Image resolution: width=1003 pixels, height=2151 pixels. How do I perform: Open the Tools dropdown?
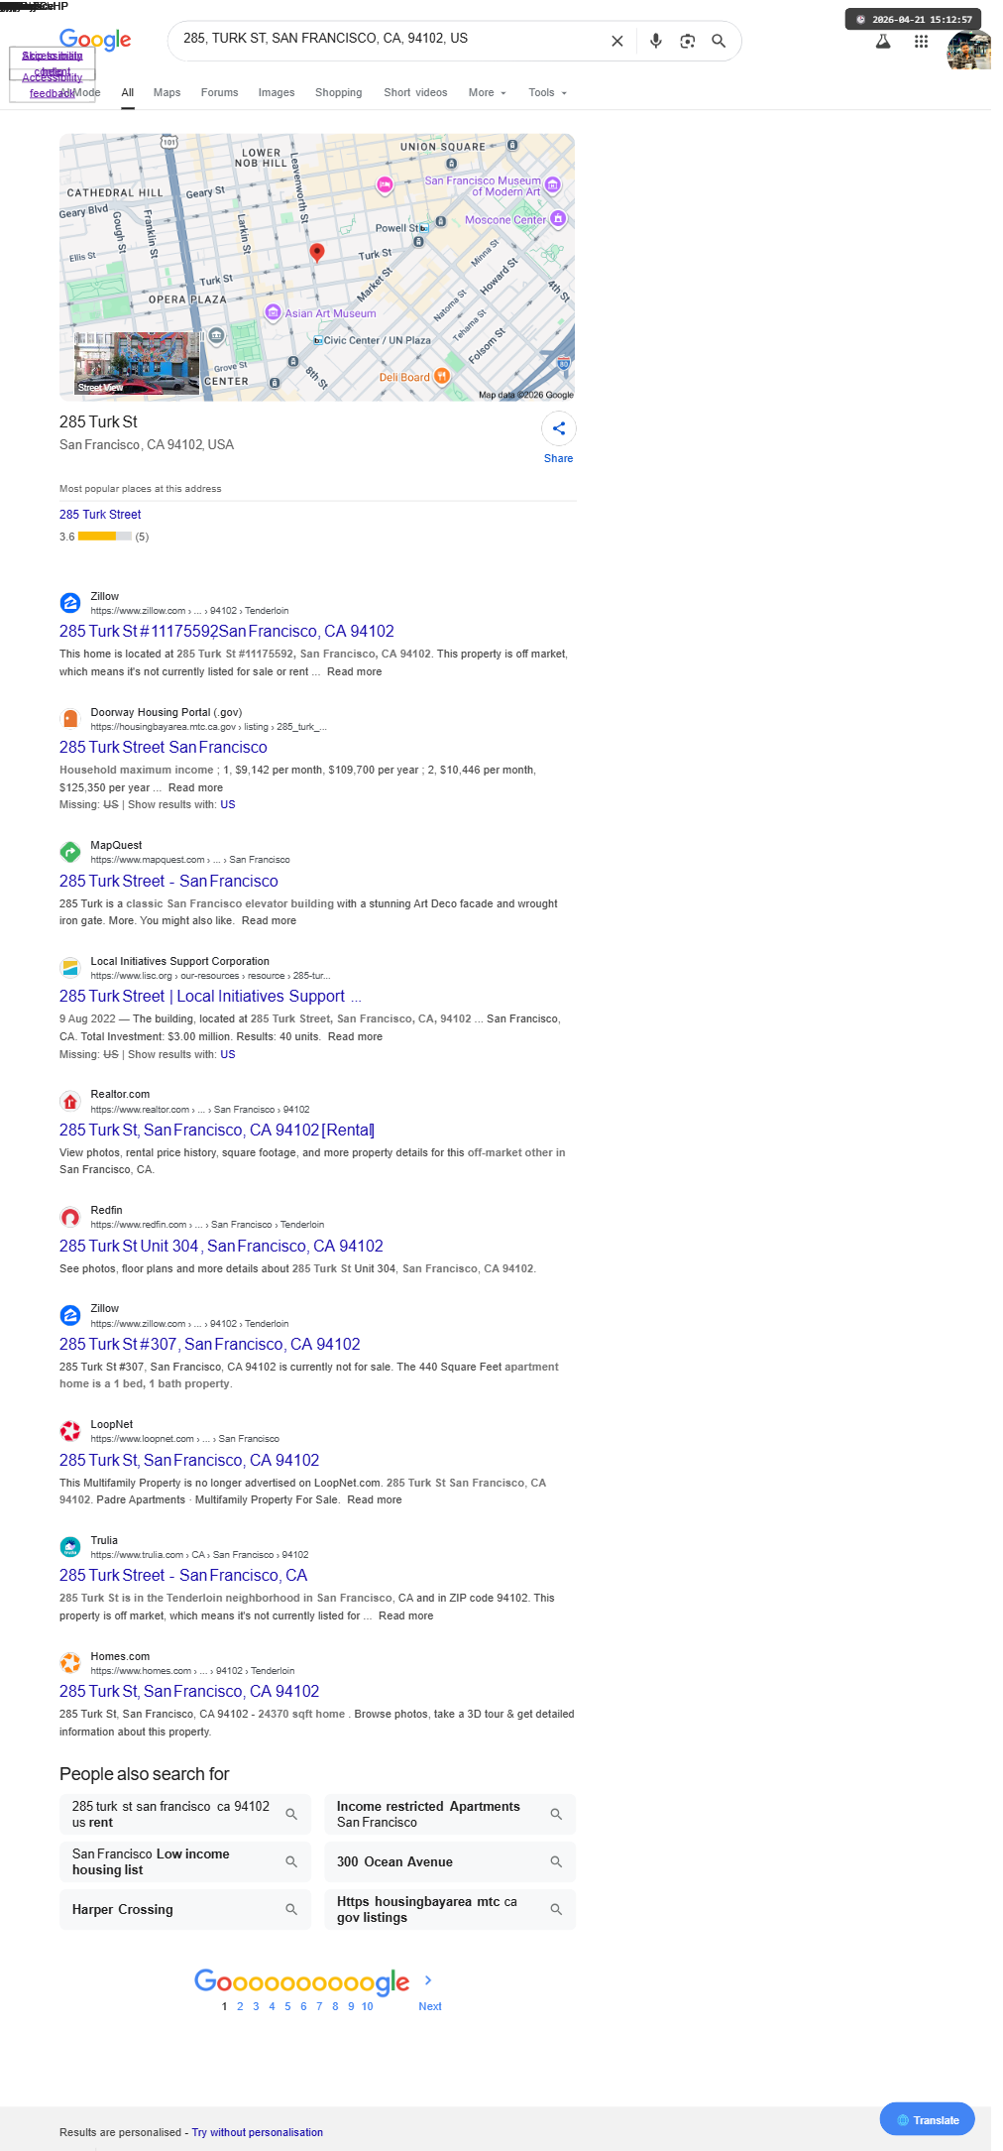547,92
